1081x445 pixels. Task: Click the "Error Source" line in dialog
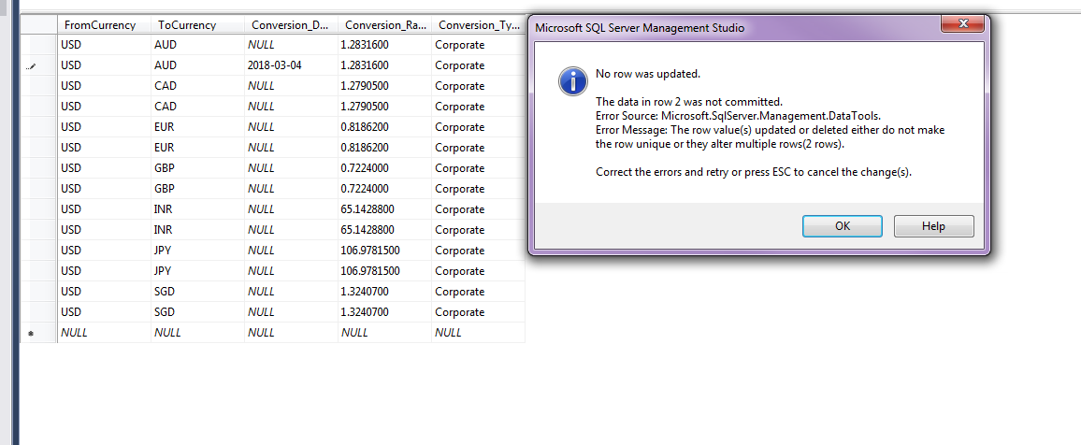[x=739, y=117]
